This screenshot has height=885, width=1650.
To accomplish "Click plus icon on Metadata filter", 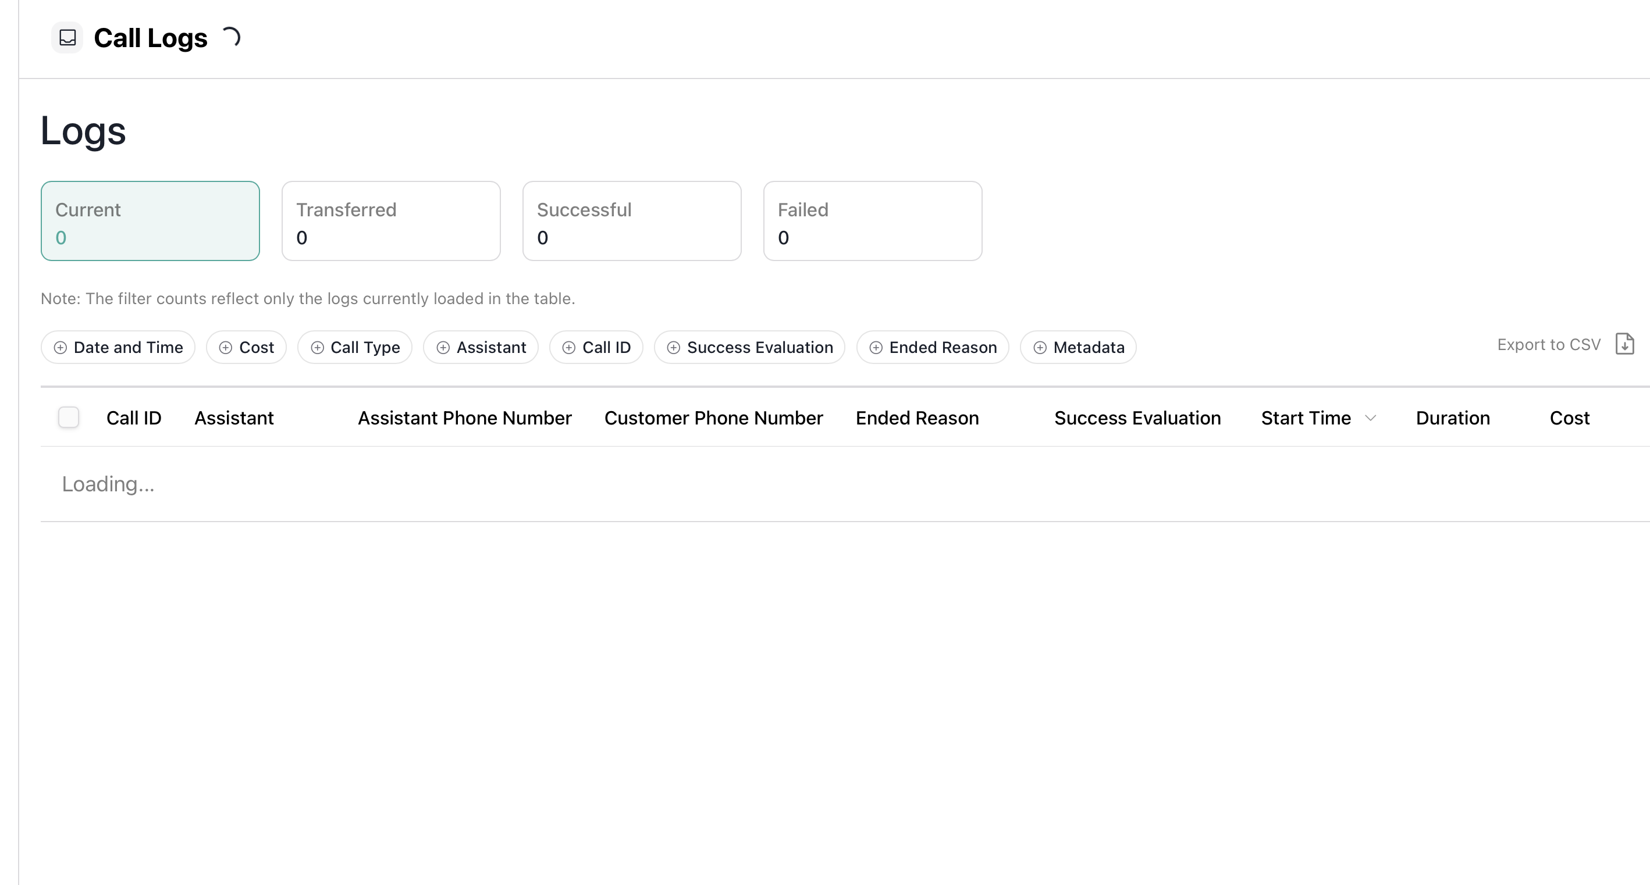I will (1040, 348).
